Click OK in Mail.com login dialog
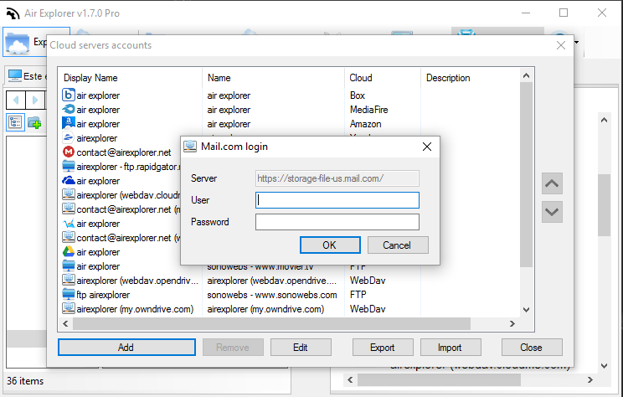Image resolution: width=623 pixels, height=397 pixels. point(330,245)
